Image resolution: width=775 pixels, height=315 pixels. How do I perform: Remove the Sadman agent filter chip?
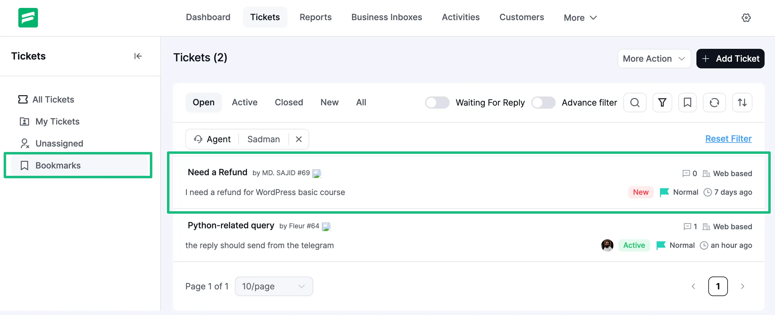coord(298,139)
